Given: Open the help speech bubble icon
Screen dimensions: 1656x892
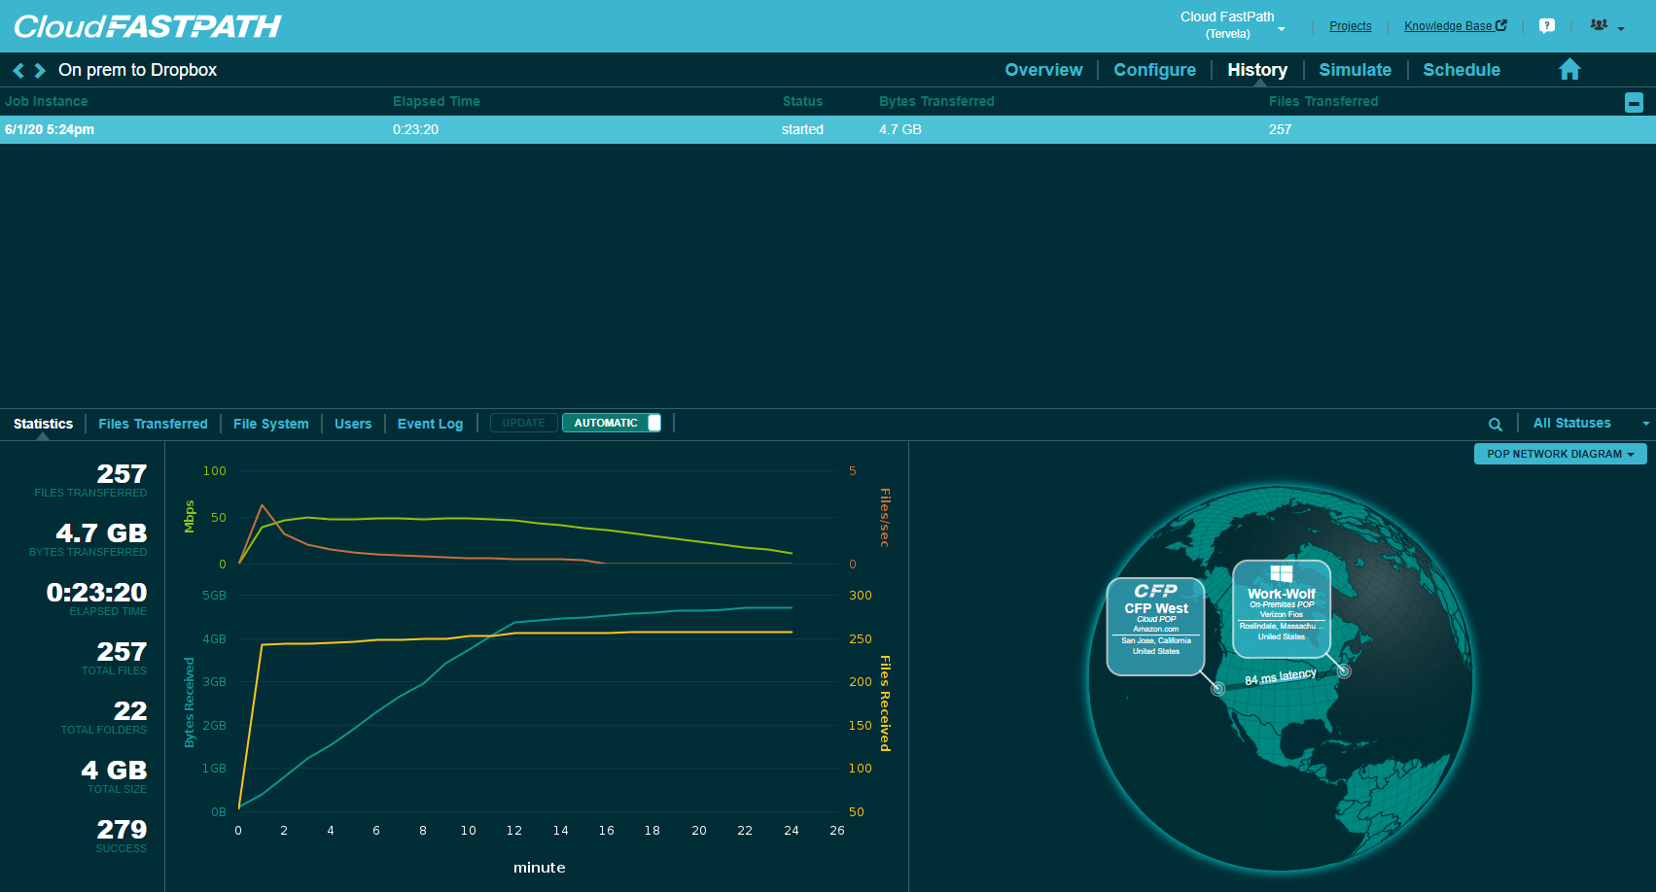Looking at the screenshot, I should click(1546, 26).
